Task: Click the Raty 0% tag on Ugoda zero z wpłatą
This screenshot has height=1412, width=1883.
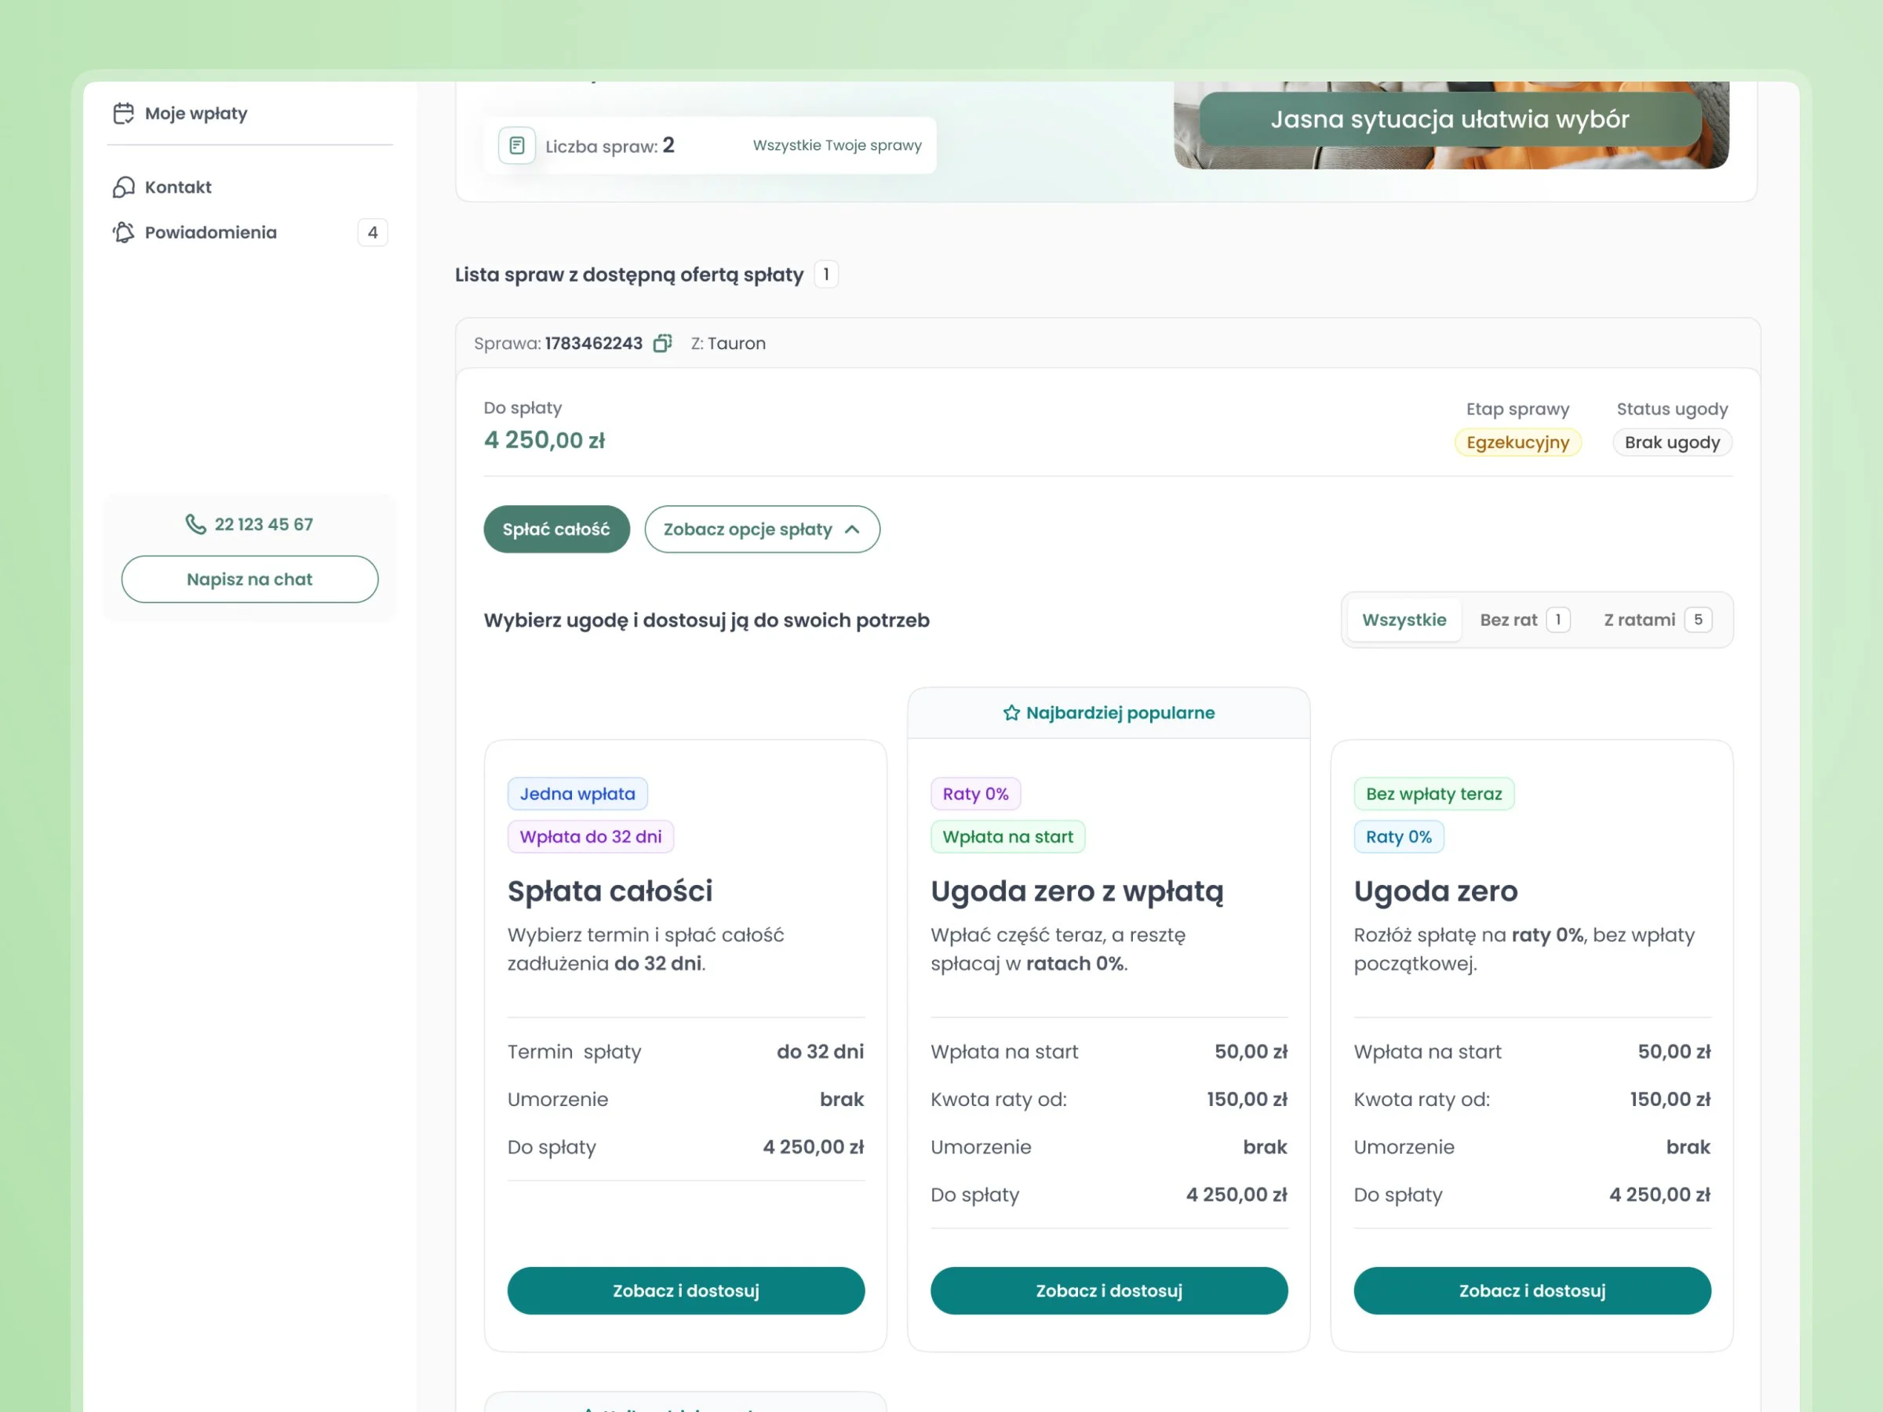Action: [x=975, y=794]
